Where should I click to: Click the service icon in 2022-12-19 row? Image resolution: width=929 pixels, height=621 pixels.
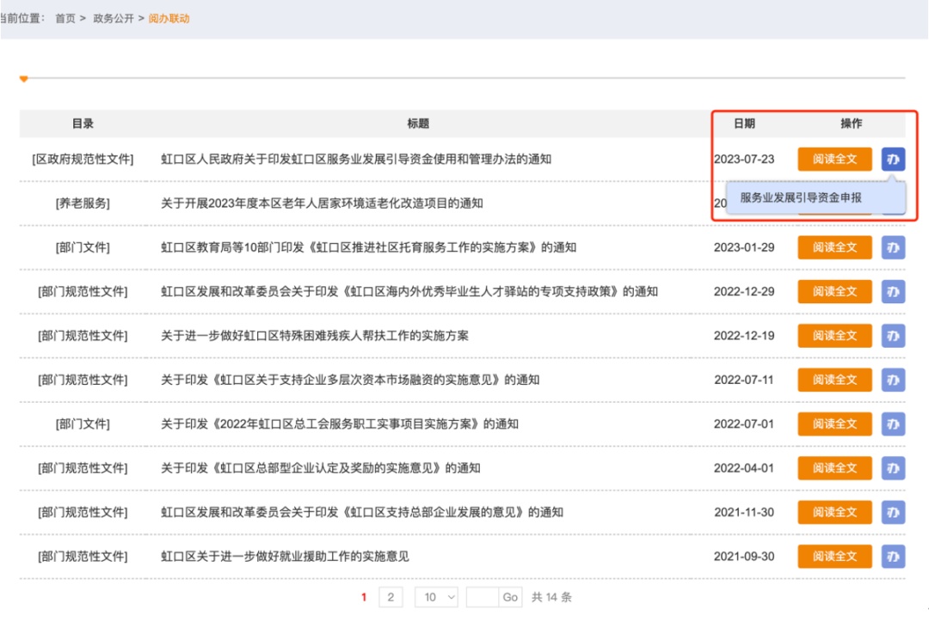(x=893, y=336)
